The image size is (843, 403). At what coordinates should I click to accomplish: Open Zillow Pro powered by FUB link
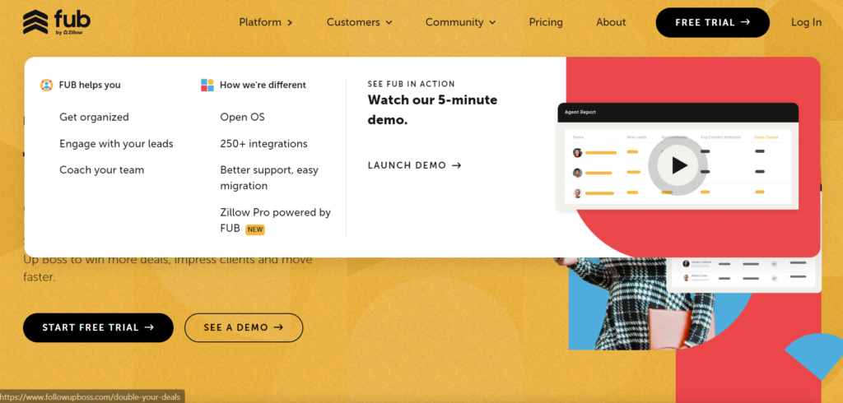pos(275,220)
